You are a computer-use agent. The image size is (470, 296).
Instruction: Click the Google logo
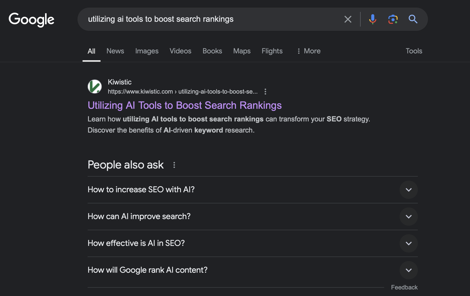coord(31,20)
